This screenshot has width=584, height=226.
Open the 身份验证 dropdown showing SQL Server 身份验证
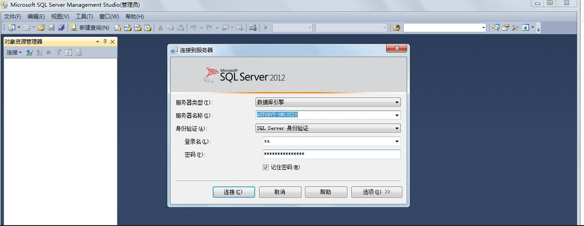(328, 128)
